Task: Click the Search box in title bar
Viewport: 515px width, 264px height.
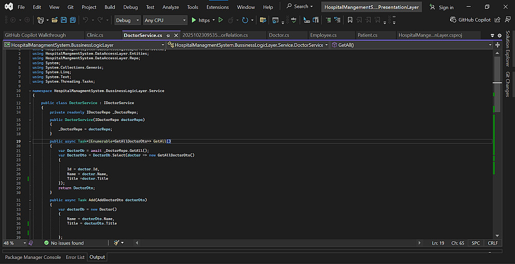Action: 301,7
